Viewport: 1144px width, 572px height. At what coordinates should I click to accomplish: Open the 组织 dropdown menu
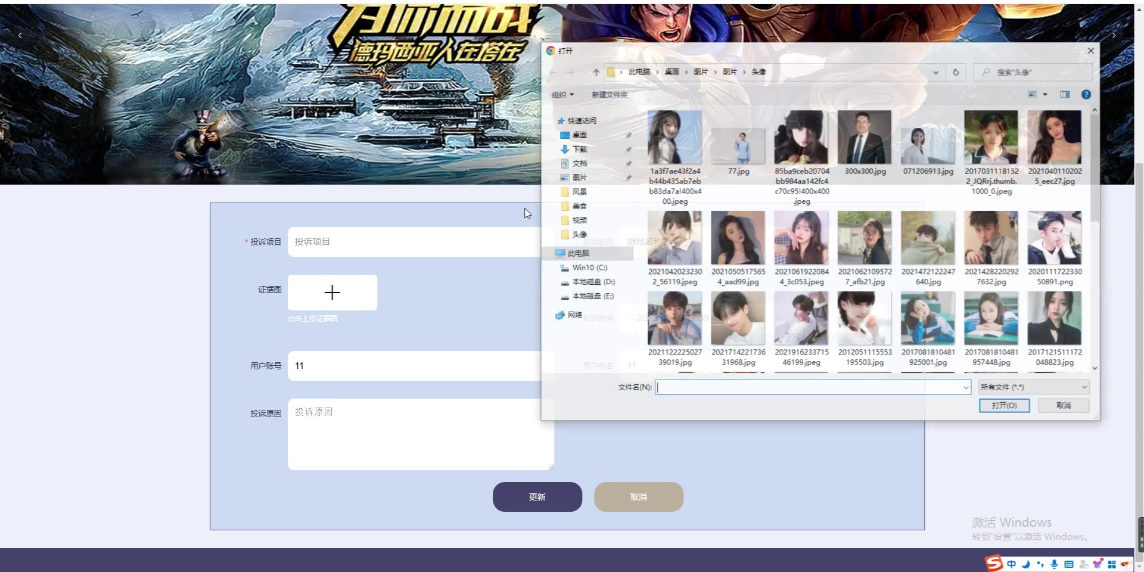point(562,95)
